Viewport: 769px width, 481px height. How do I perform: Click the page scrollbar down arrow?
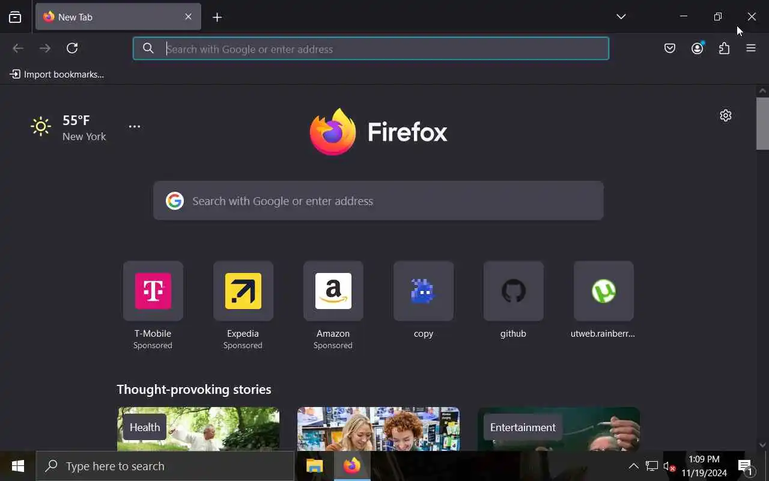[762, 445]
